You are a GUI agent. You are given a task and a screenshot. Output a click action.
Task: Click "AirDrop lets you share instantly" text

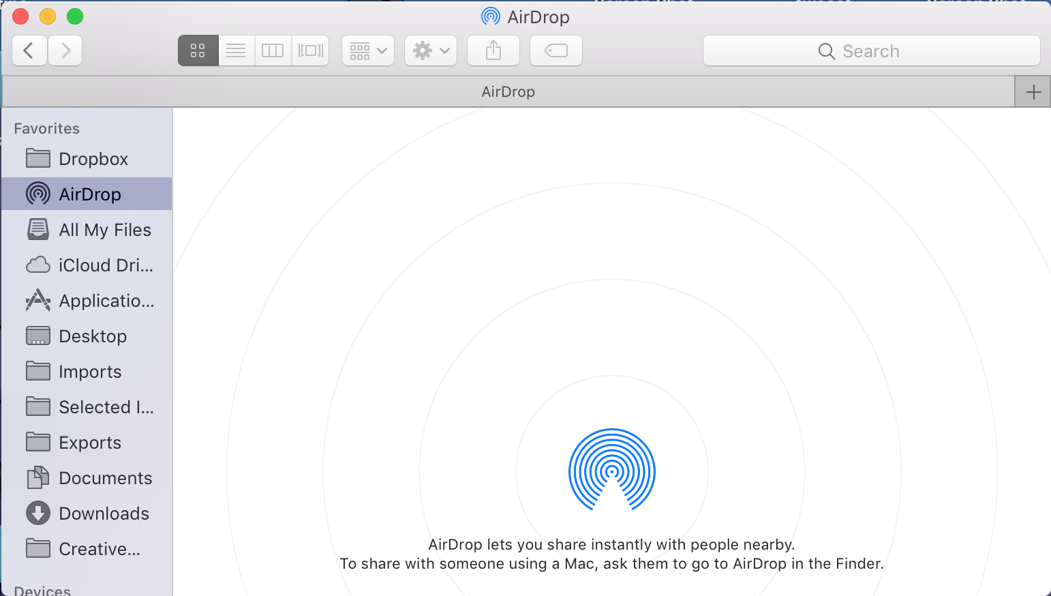coord(611,545)
